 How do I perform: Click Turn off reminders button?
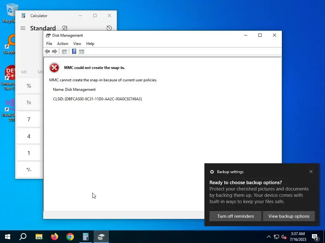(x=235, y=216)
